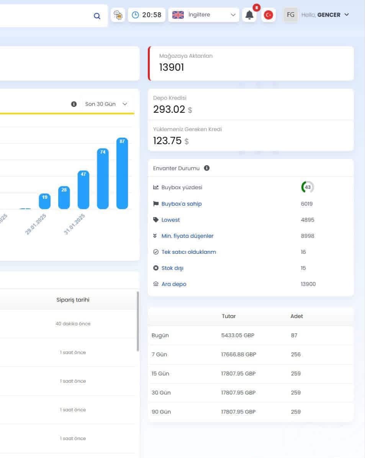This screenshot has width=365, height=458.
Task: Click the Buybox yüzdesi circular progress gauge
Action: click(307, 187)
